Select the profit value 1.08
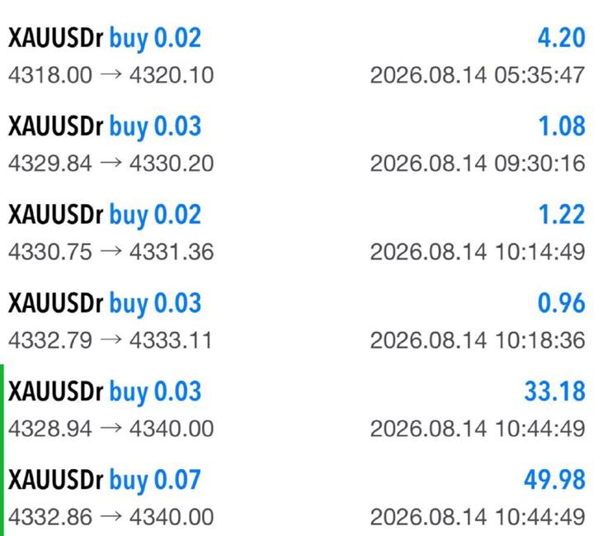The height and width of the screenshot is (536, 594). pos(562,126)
